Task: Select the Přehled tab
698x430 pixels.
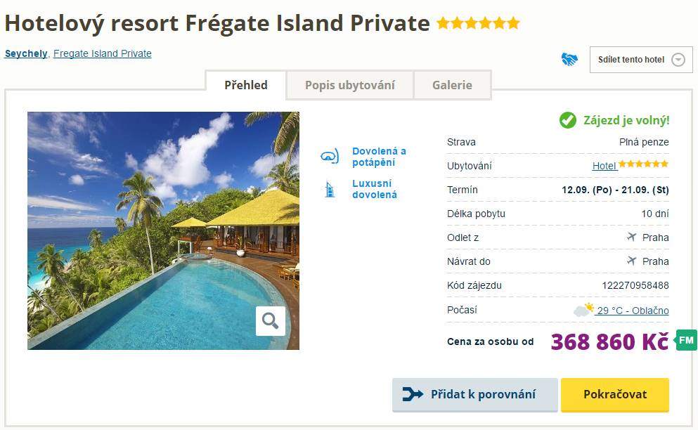Action: pos(246,85)
